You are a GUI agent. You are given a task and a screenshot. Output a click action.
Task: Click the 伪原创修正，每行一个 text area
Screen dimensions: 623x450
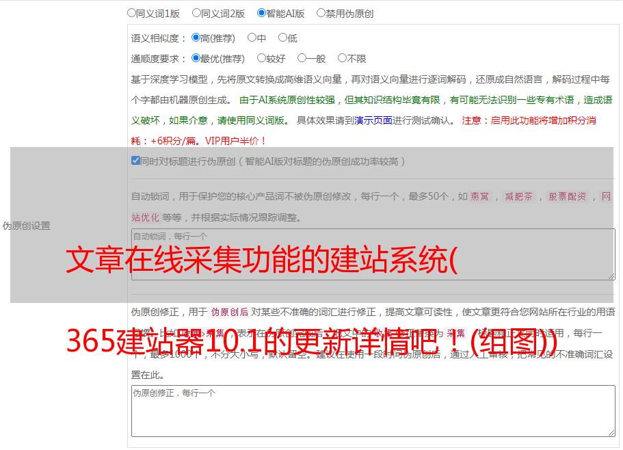(373, 411)
